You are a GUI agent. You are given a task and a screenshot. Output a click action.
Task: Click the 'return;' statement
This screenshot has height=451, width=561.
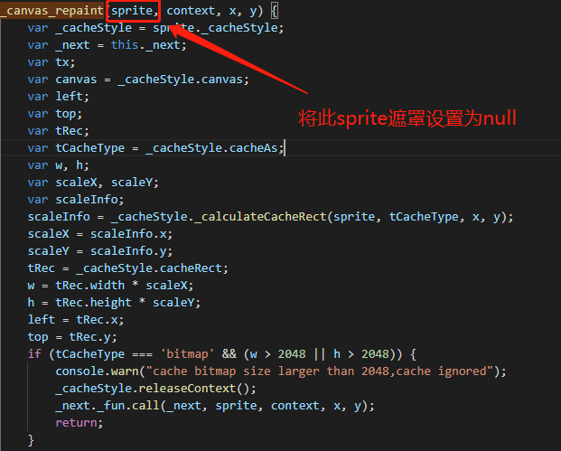79,423
